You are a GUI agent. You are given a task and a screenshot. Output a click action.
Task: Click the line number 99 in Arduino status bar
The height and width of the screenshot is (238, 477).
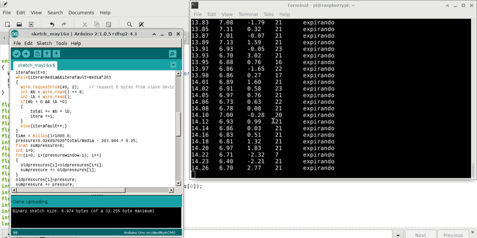15,233
